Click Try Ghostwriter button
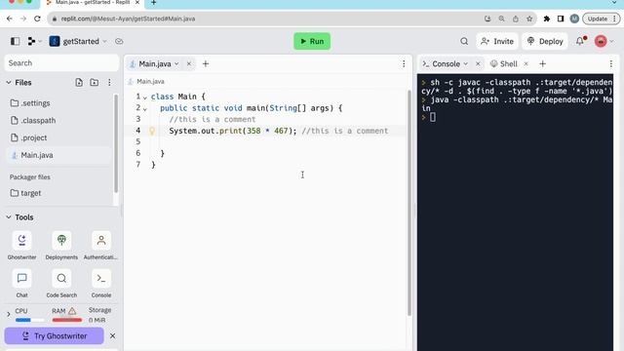624x351 pixels. point(55,335)
